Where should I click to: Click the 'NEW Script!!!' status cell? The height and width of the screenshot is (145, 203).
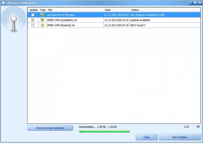165,25
